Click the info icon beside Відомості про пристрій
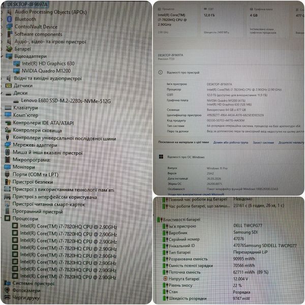The width and height of the screenshot is (305, 305). click(160, 73)
